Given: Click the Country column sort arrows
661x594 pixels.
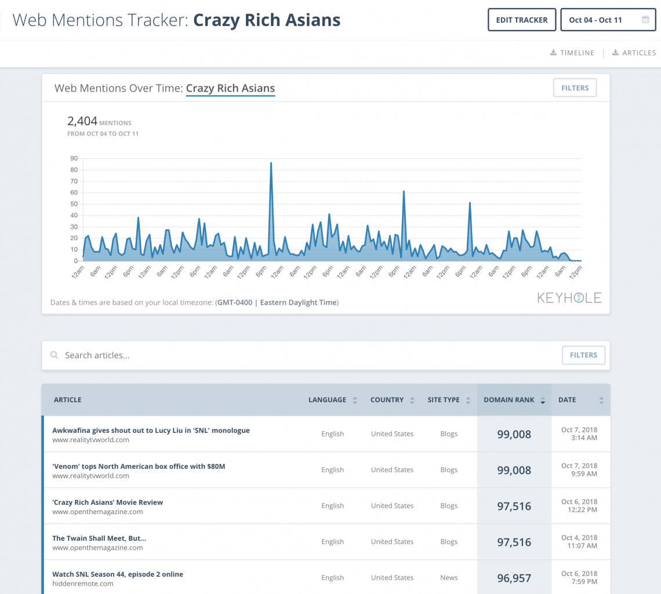Looking at the screenshot, I should click(x=412, y=399).
